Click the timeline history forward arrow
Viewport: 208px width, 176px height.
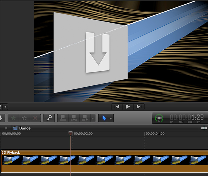coord(6,128)
